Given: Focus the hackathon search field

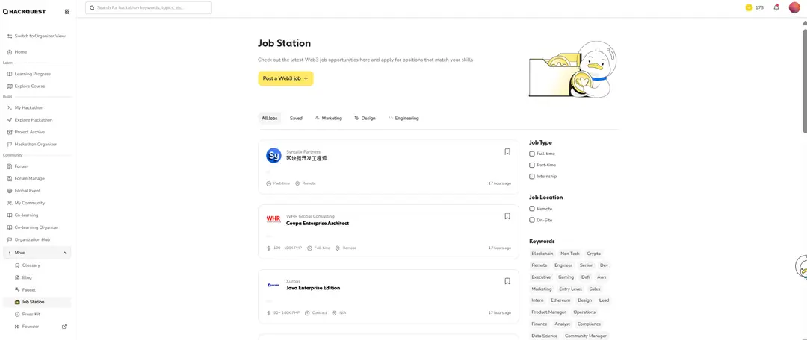Looking at the screenshot, I should tap(149, 7).
